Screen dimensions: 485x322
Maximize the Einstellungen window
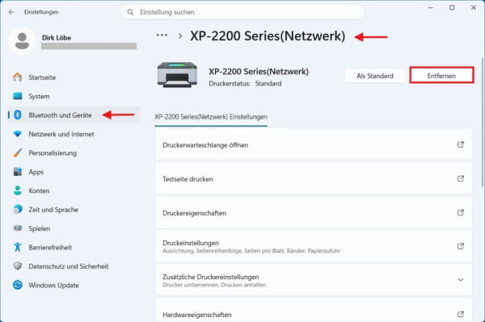452,8
